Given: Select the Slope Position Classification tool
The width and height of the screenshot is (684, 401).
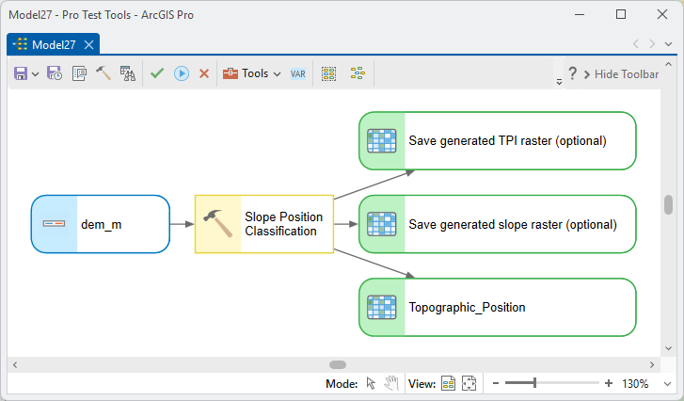Looking at the screenshot, I should pos(264,224).
